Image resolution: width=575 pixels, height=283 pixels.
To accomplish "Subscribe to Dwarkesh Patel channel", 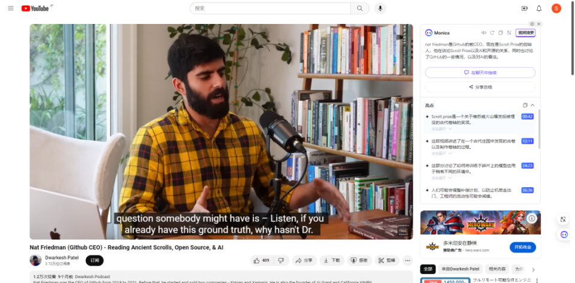I will (95, 261).
